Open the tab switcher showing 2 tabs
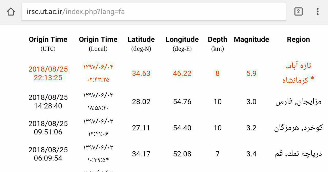The height and width of the screenshot is (172, 328). (x=298, y=11)
